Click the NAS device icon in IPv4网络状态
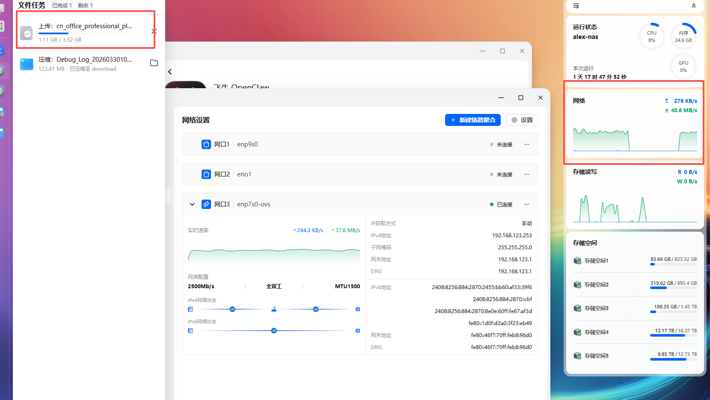Screen dimensions: 710x400 pos(190,309)
